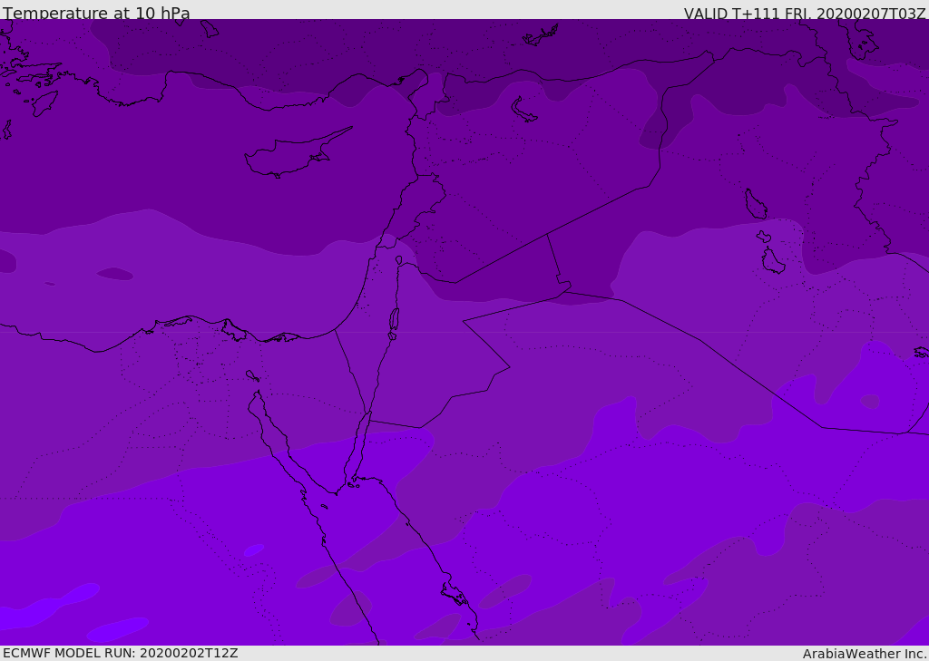Screen dimensions: 929x661
Task: Click the small light violet oval over Egypt
Action: coord(254,550)
